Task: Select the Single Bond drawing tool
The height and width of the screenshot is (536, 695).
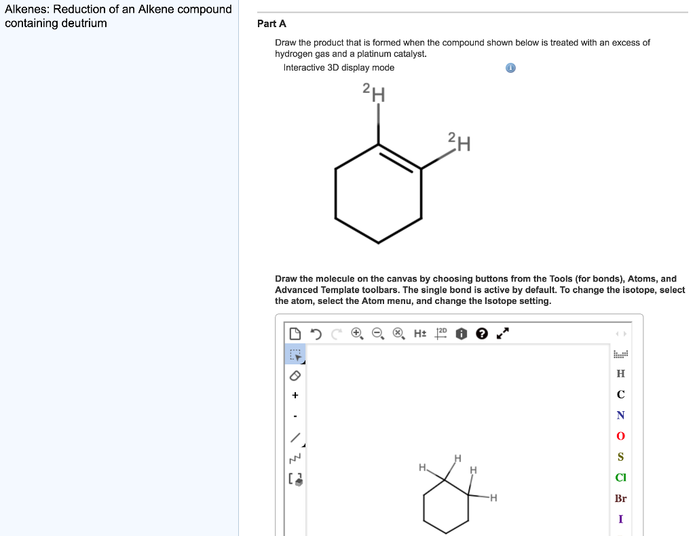Action: point(296,436)
